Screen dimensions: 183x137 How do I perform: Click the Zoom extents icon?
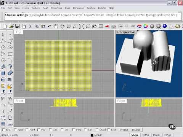click(82, 26)
